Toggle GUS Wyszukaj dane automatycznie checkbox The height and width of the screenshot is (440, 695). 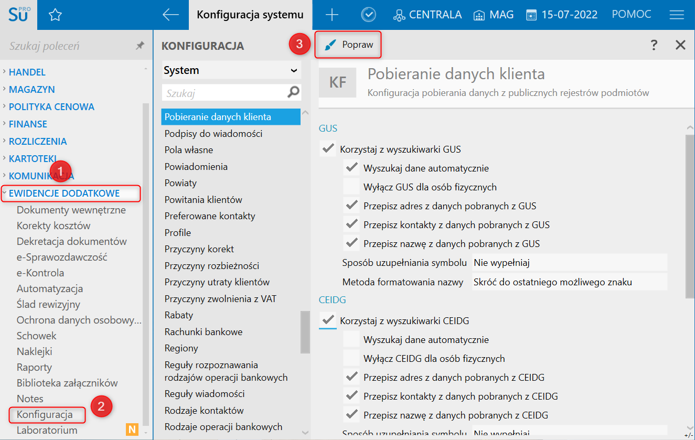(351, 168)
